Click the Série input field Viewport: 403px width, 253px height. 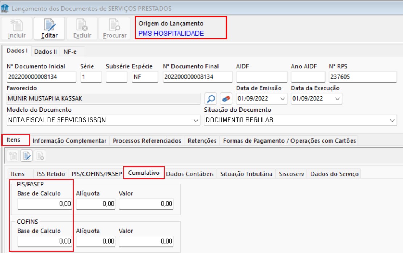[91, 77]
